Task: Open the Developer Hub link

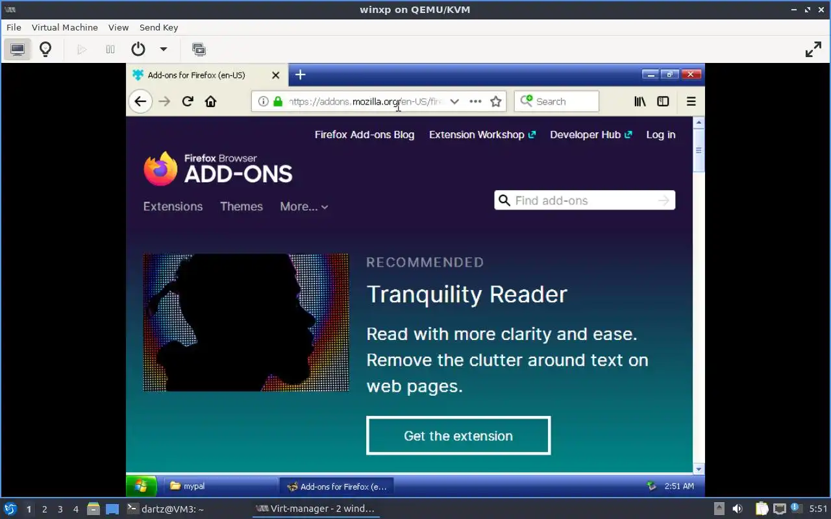Action: pos(591,134)
